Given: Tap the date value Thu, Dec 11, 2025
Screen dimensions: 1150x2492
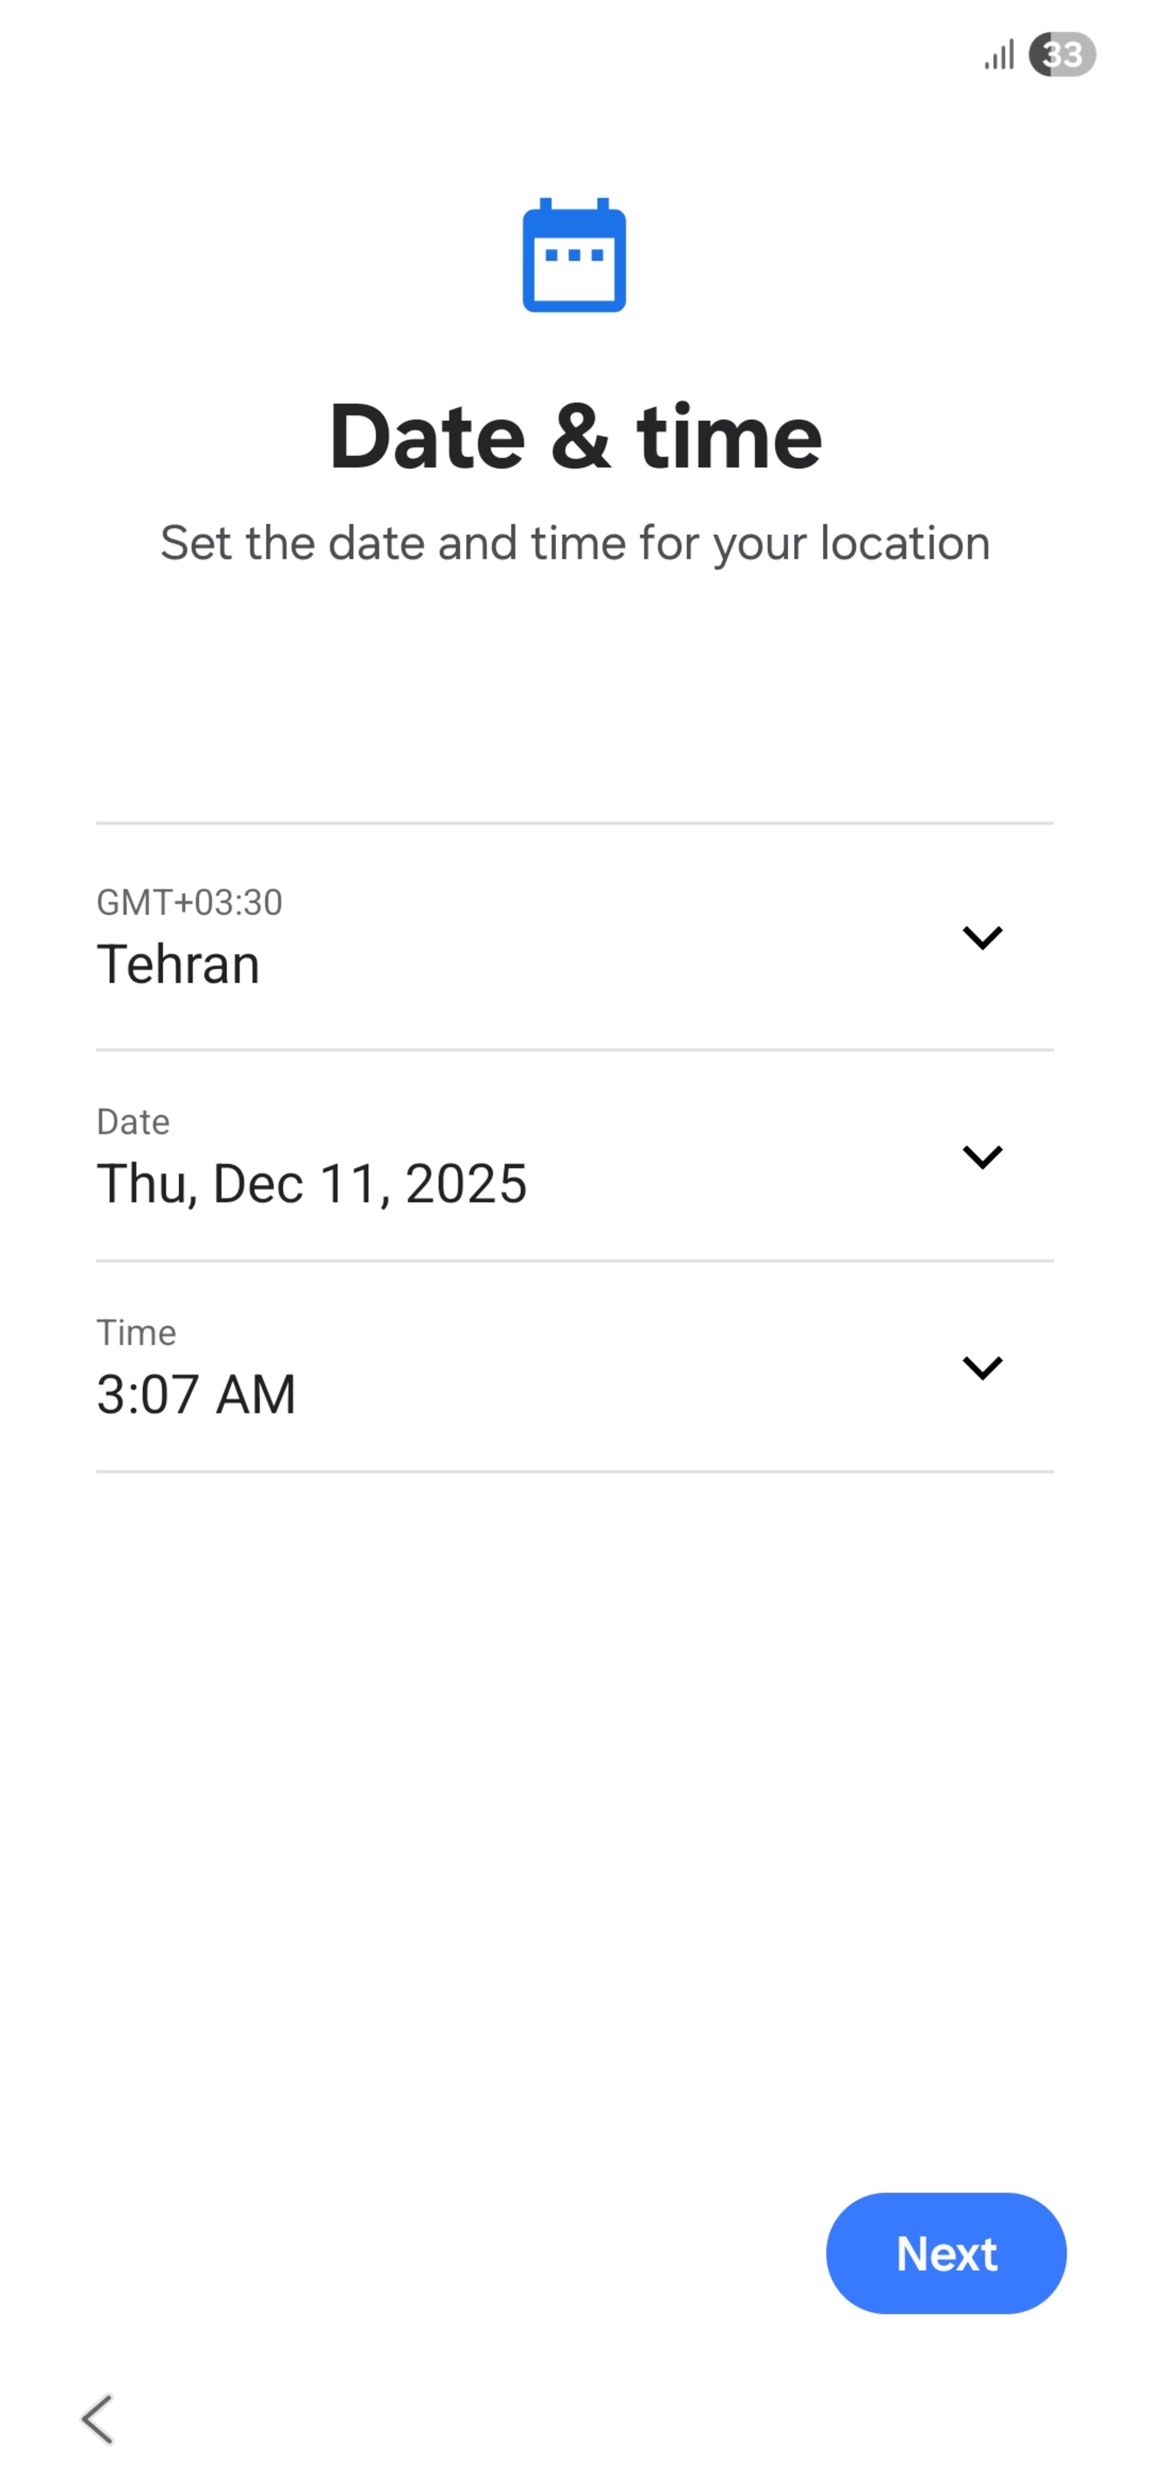Looking at the screenshot, I should [311, 1183].
